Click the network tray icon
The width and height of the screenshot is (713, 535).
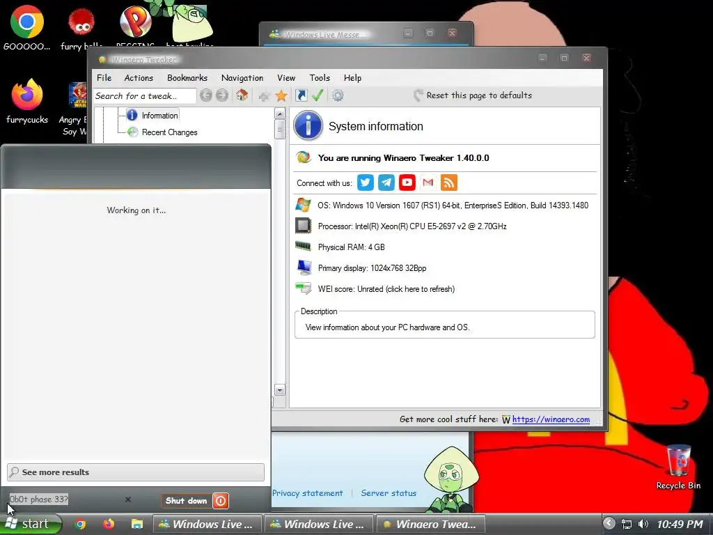(627, 524)
